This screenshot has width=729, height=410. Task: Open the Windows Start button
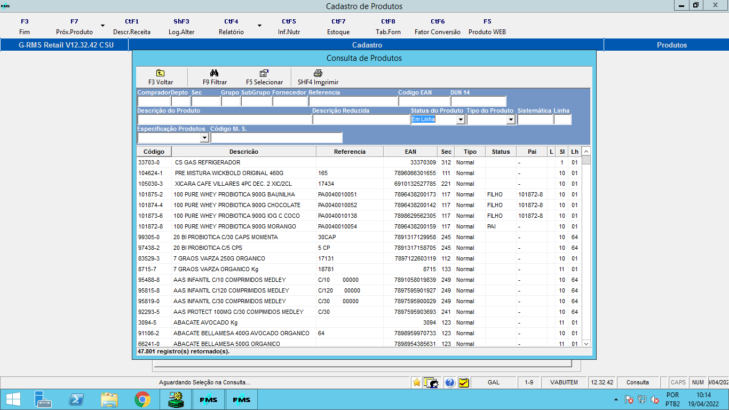[13, 399]
